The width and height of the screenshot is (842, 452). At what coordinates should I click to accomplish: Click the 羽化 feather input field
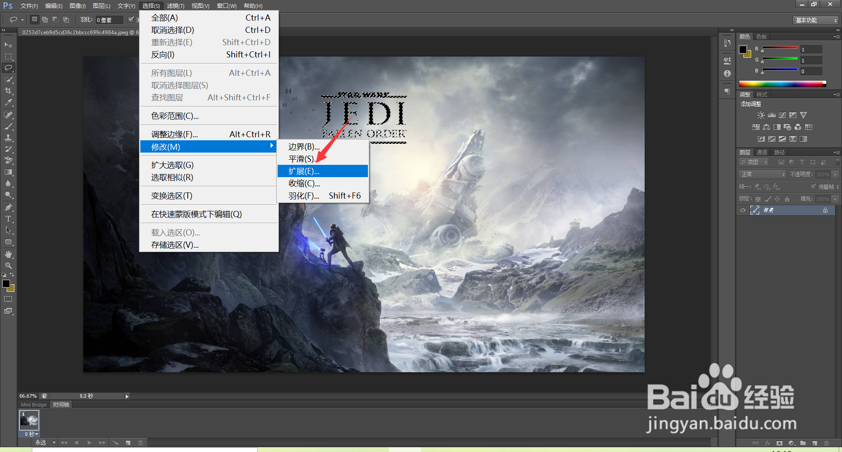109,20
